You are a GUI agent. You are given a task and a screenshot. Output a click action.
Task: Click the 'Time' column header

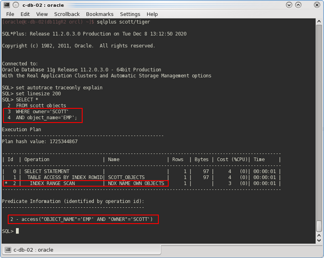click(259, 160)
